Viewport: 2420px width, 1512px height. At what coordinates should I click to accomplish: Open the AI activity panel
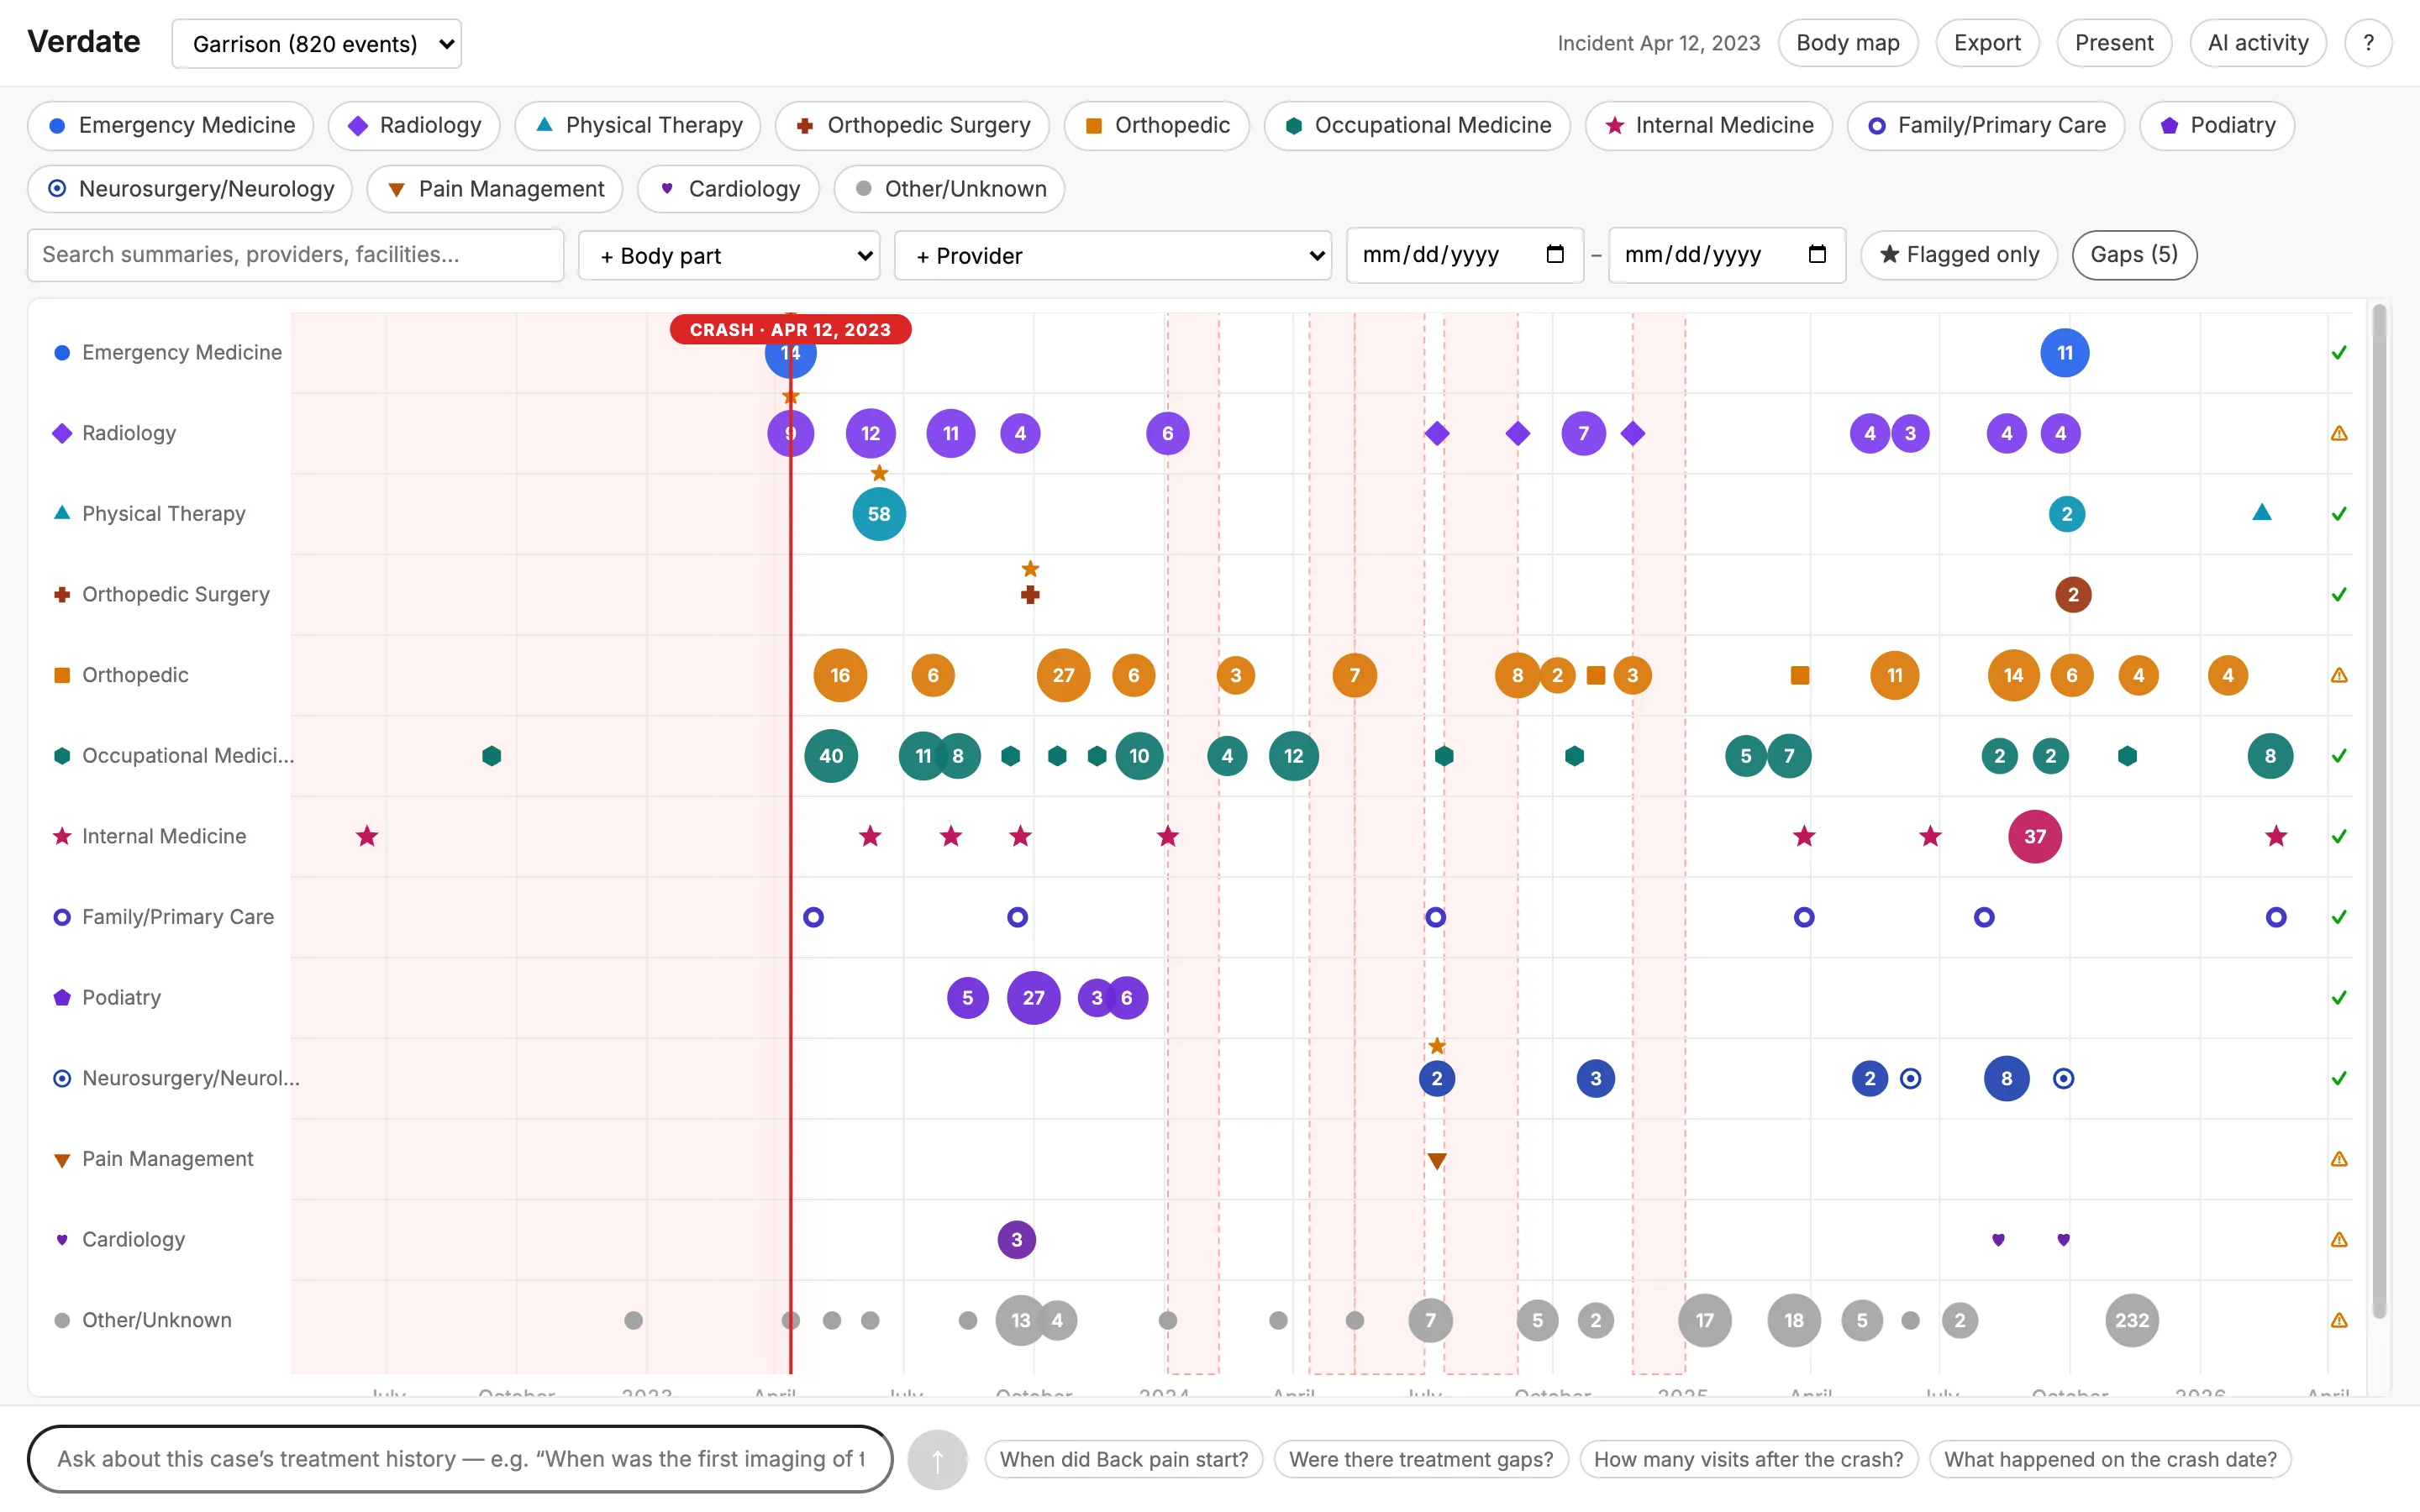[x=2258, y=43]
